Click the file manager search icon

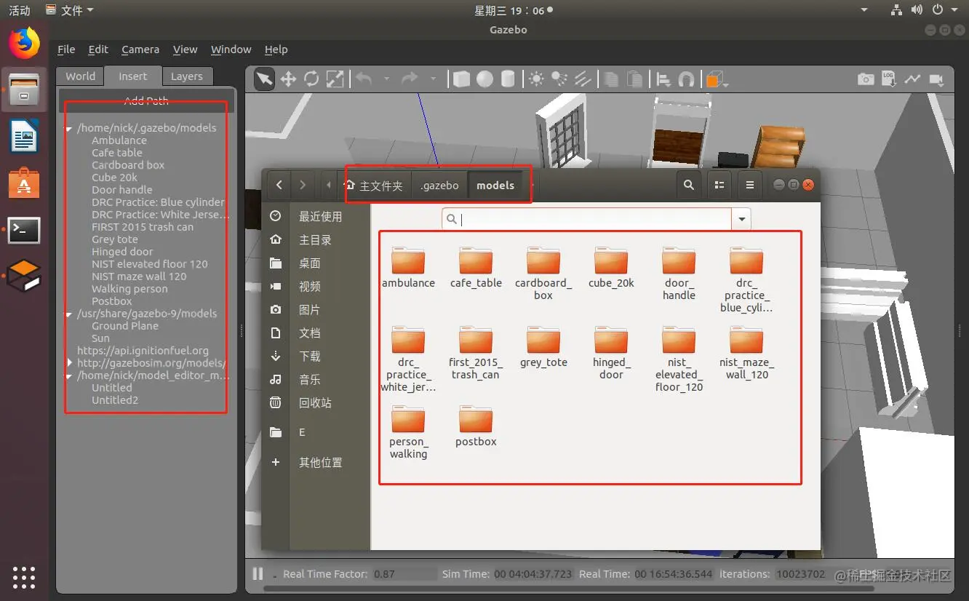(x=689, y=186)
